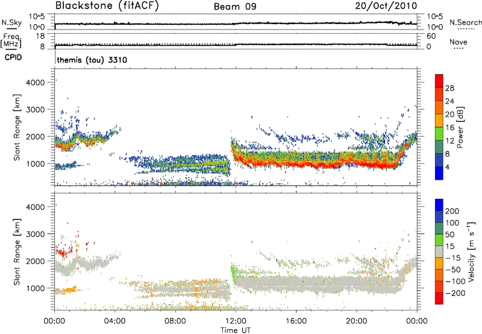Click the '4000' tick on power panel
The image size is (482, 334).
point(36,83)
